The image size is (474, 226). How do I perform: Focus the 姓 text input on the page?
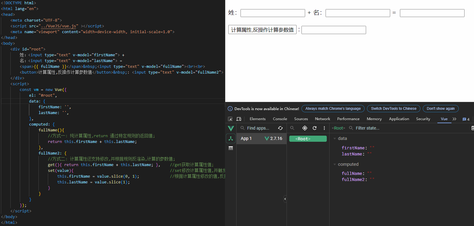[x=273, y=13]
